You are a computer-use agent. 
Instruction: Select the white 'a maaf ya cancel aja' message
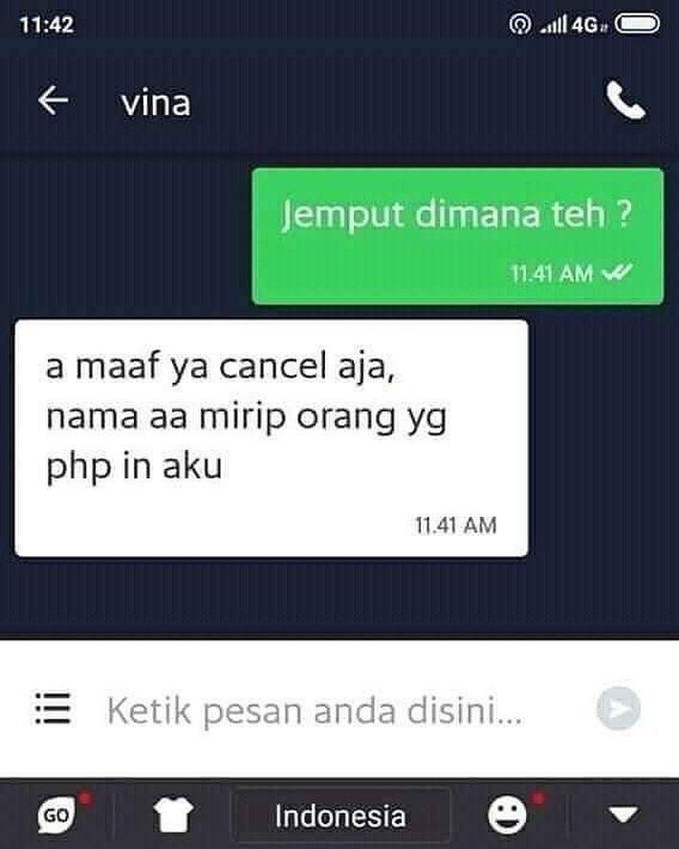point(272,438)
